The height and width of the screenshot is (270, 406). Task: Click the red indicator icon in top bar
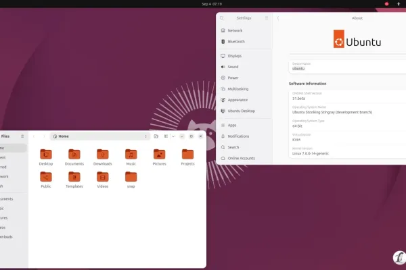point(386,4)
